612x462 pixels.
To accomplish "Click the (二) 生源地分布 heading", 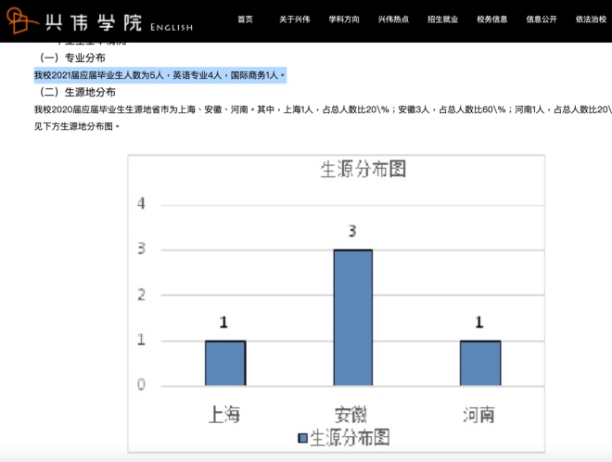I will [x=77, y=92].
